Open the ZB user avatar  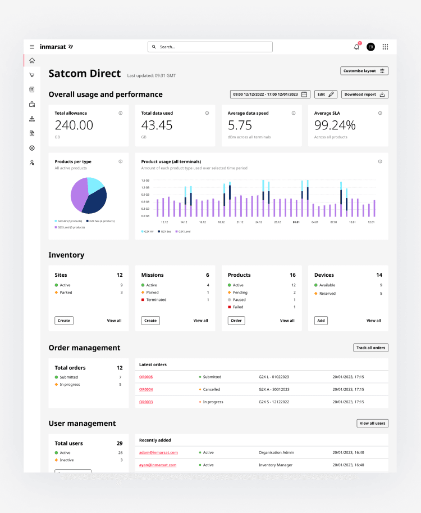pyautogui.click(x=370, y=47)
